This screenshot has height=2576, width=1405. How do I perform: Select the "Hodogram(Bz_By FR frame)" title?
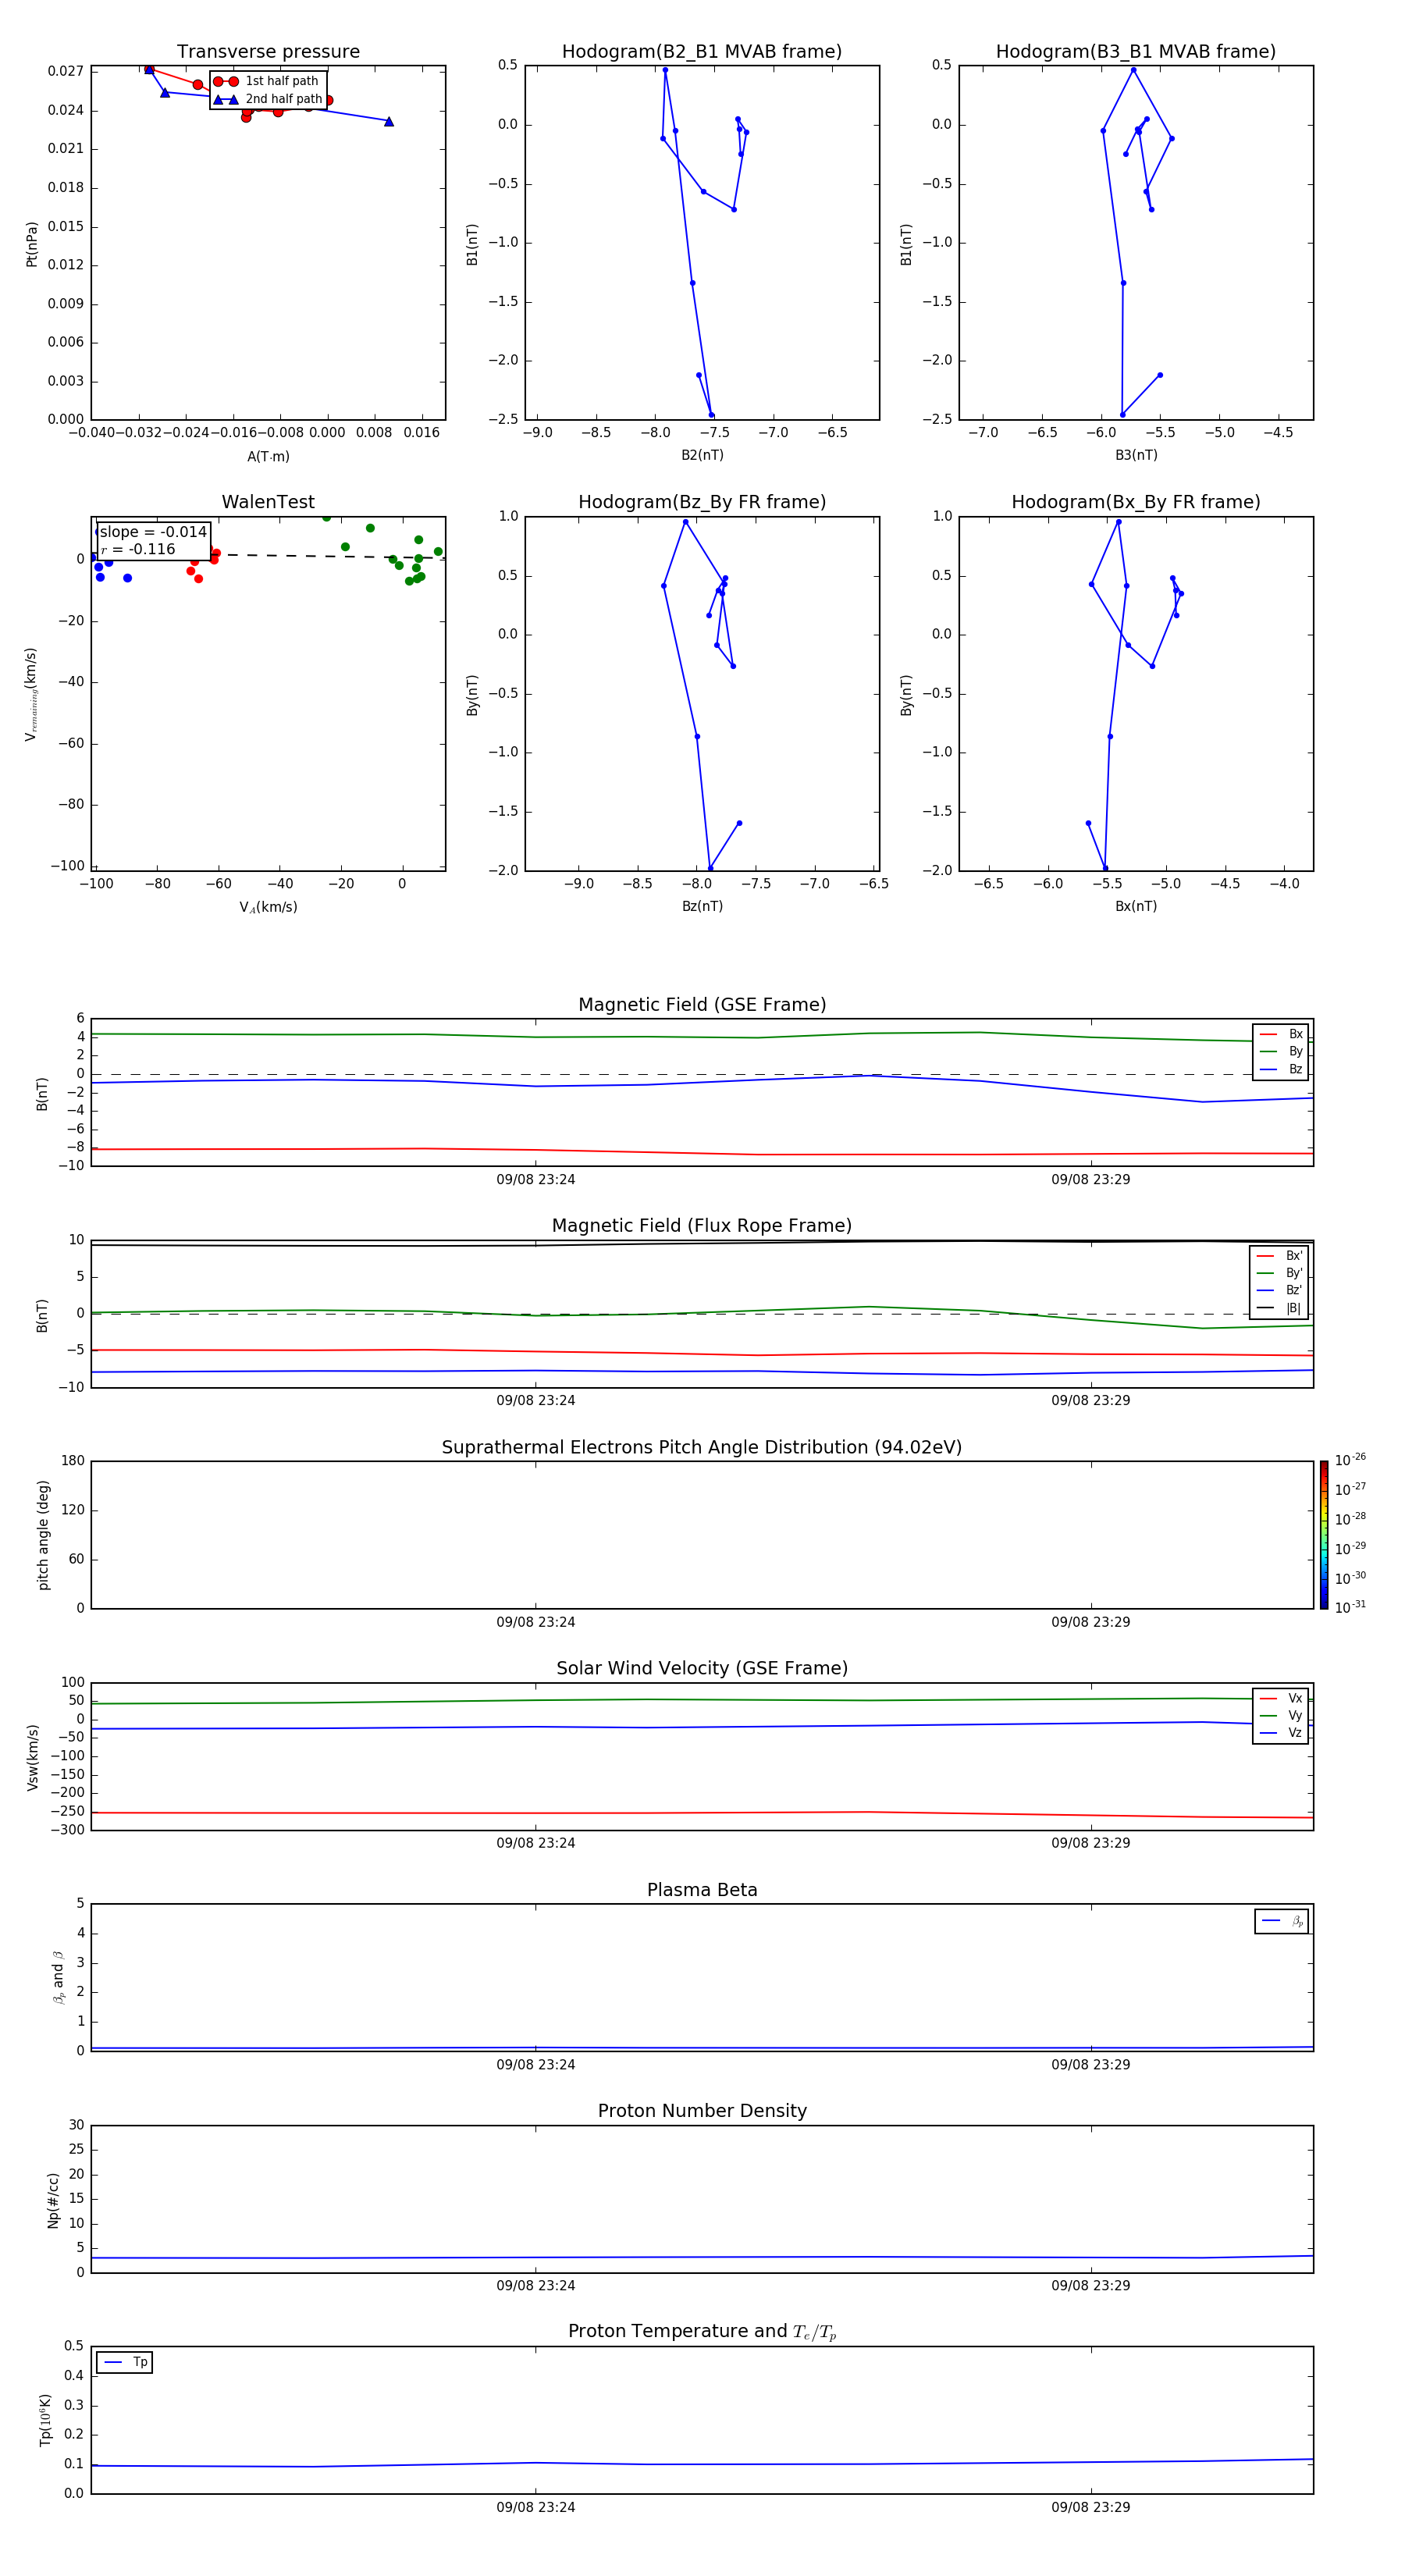pos(702,502)
